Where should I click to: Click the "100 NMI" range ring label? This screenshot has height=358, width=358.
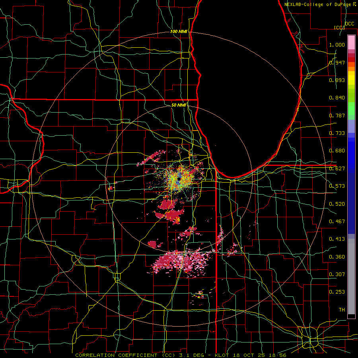point(179,31)
